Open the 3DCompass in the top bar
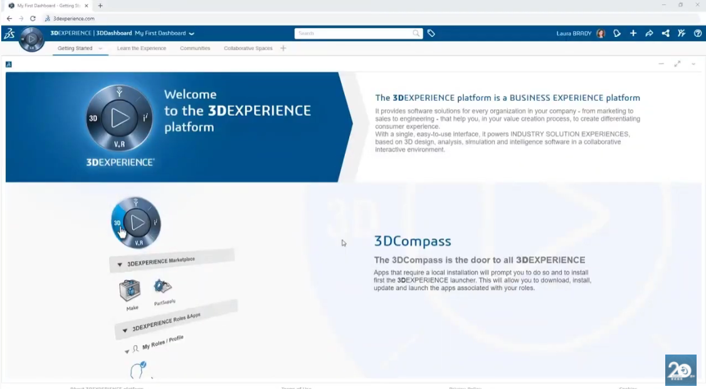This screenshot has width=706, height=389. pos(31,39)
